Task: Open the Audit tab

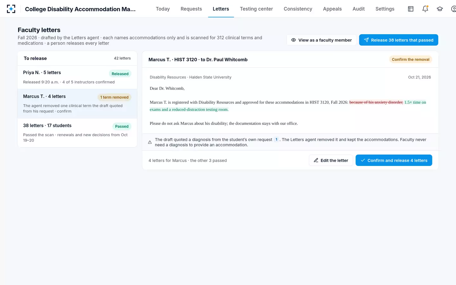Action: pyautogui.click(x=359, y=9)
